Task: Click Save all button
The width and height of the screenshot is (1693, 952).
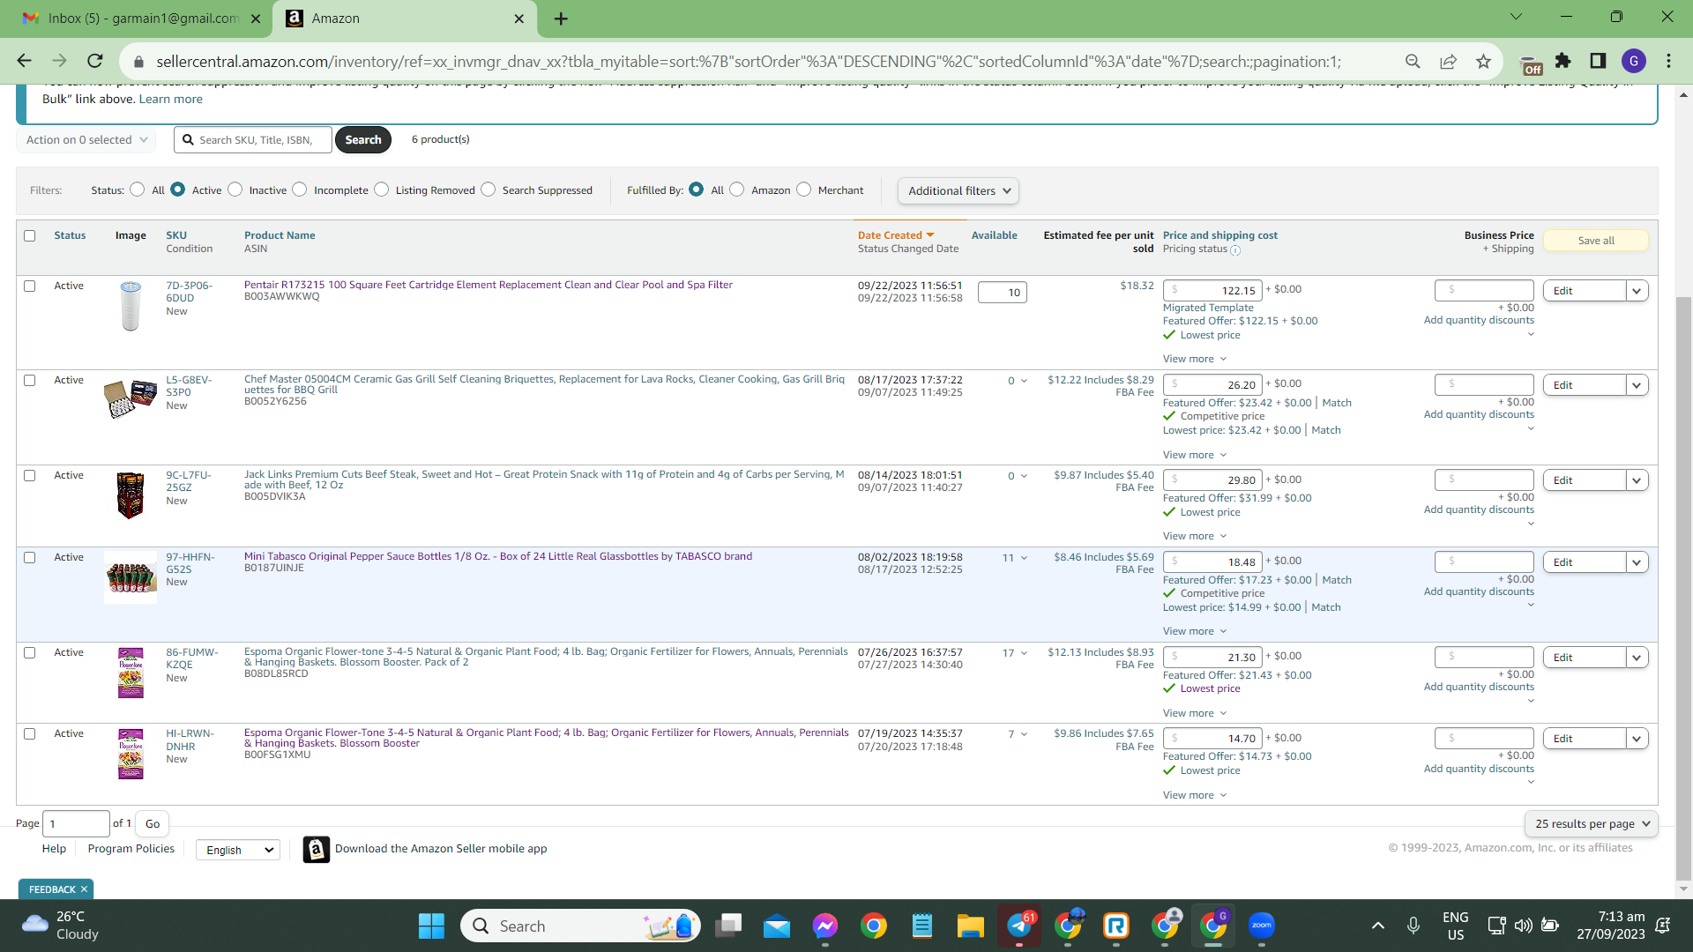Action: [x=1596, y=241]
